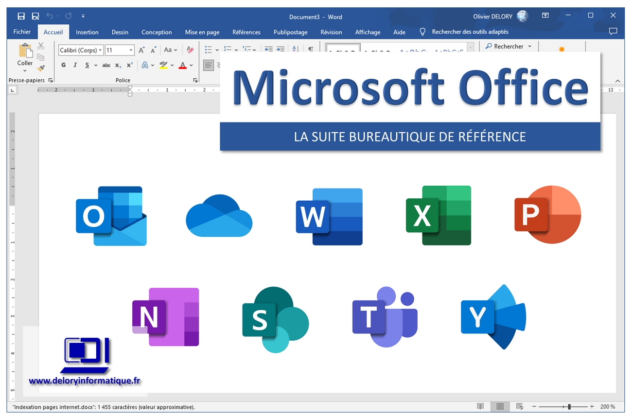Open the comments speech bubble icon
The image size is (633, 419).
point(613,32)
